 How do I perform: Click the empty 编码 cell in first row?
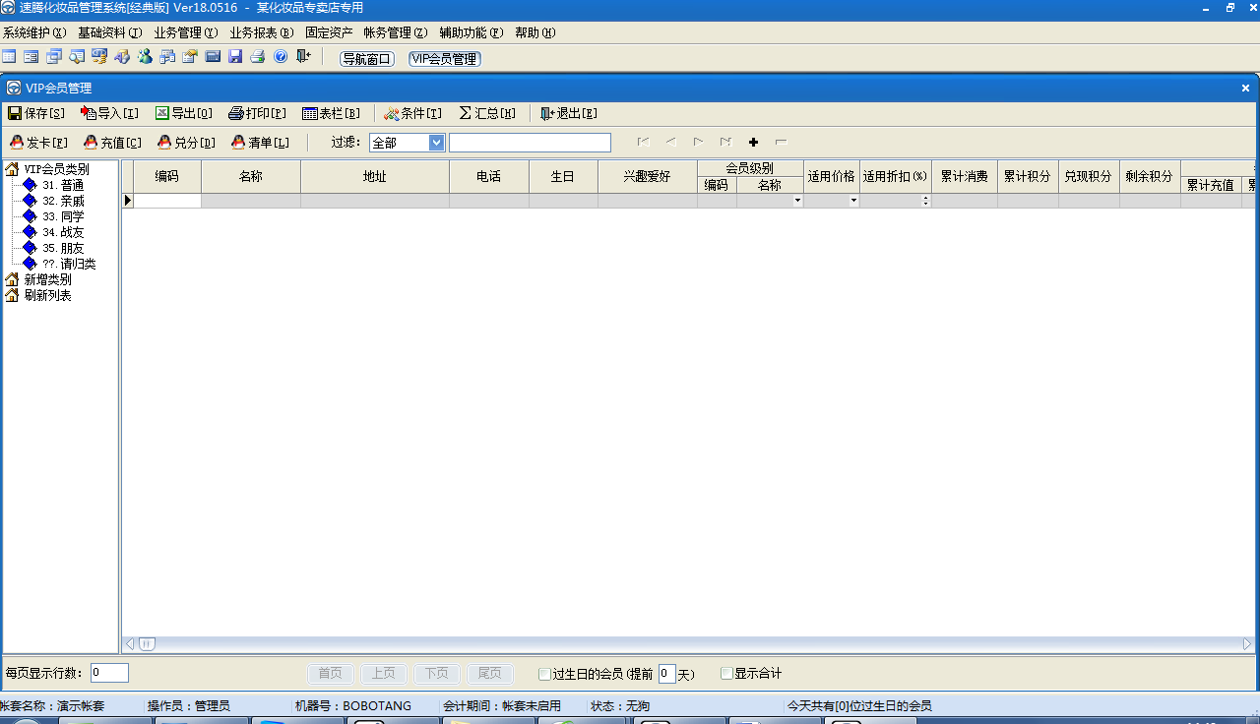[167, 201]
